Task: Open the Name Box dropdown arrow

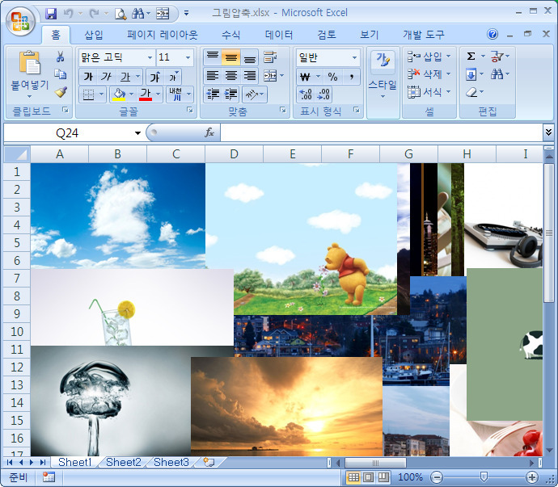Action: click(138, 132)
